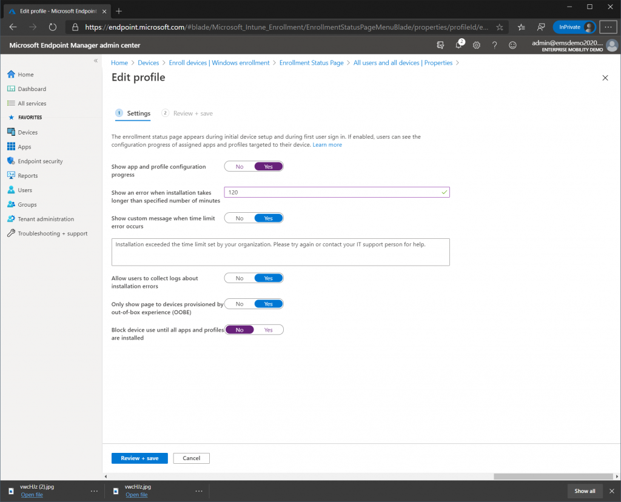
Task: Follow the Learn more link
Action: (327, 145)
